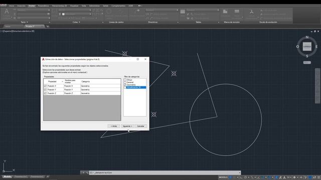Click the SUPERIOR face of the ViewCube
Viewport: 321px width, 180px height.
click(x=307, y=46)
